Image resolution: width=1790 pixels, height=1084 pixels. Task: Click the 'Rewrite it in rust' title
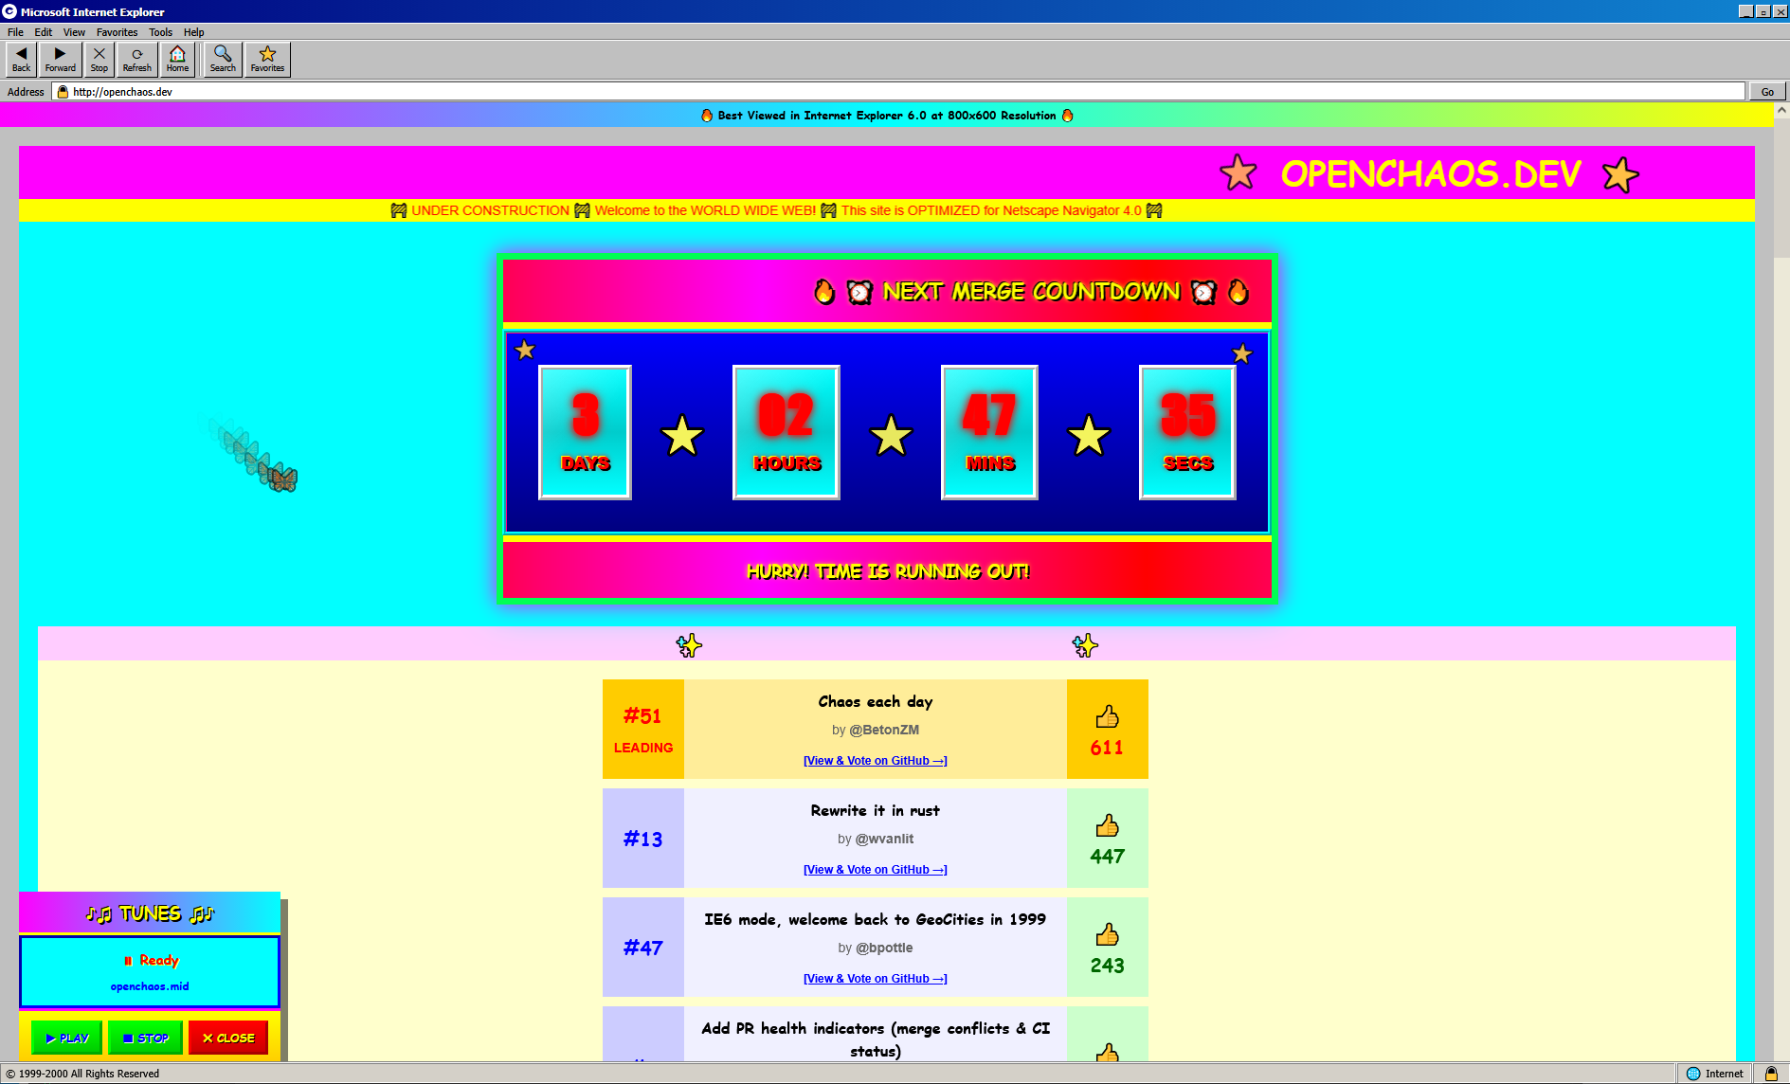[x=876, y=810]
